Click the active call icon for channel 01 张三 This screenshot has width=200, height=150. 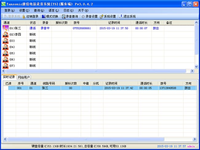tap(6, 28)
